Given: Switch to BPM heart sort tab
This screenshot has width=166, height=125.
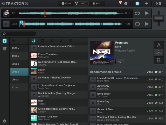Looking at the screenshot, I should [71, 41].
